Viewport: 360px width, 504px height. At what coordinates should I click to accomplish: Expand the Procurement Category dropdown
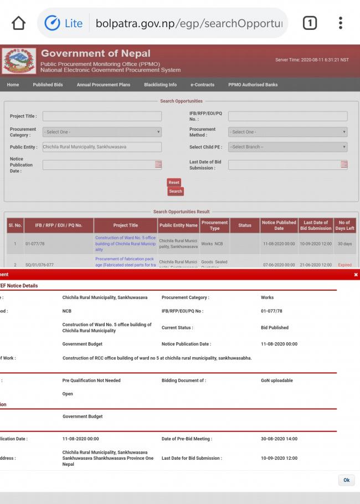102,132
